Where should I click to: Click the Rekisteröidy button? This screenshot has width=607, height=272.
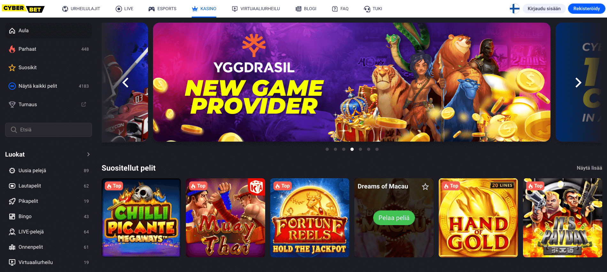tap(587, 9)
